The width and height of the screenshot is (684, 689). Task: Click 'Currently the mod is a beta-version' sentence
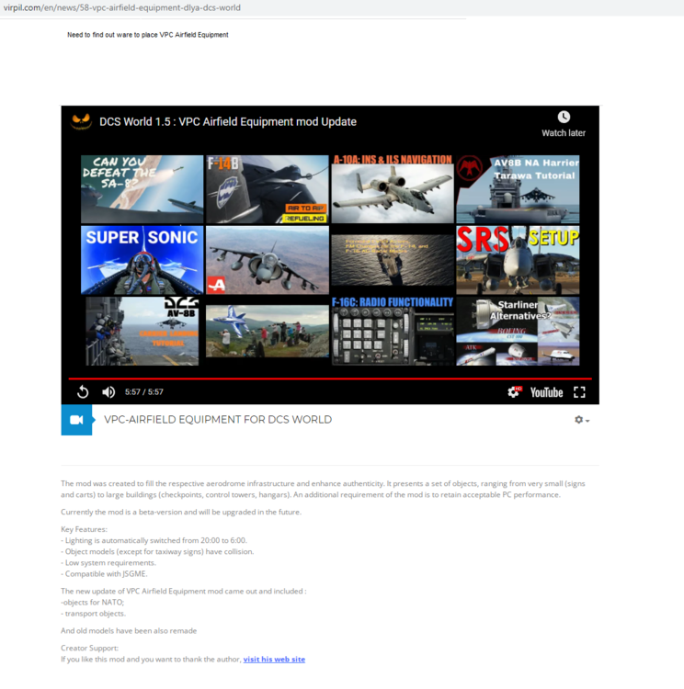[181, 512]
